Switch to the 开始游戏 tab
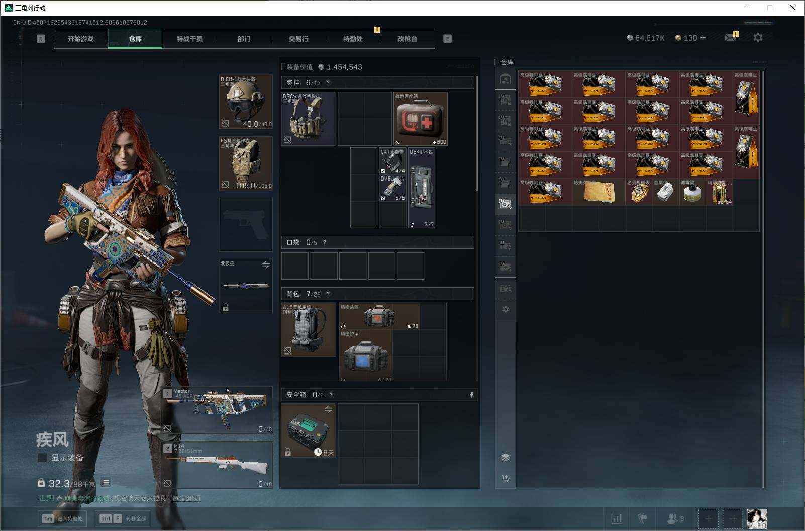The image size is (805, 531). pyautogui.click(x=81, y=39)
